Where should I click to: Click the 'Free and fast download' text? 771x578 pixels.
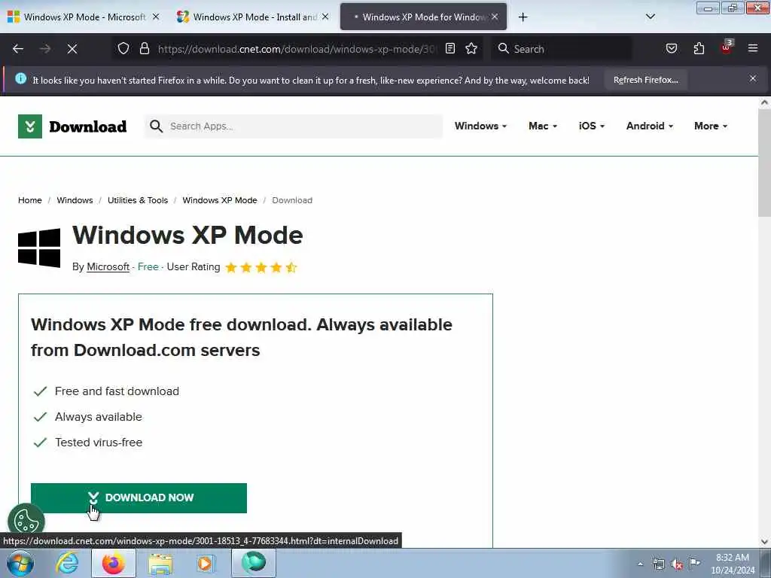117,391
